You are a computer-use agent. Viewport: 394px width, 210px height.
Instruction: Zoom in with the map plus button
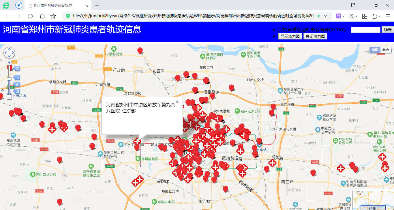pos(9,62)
